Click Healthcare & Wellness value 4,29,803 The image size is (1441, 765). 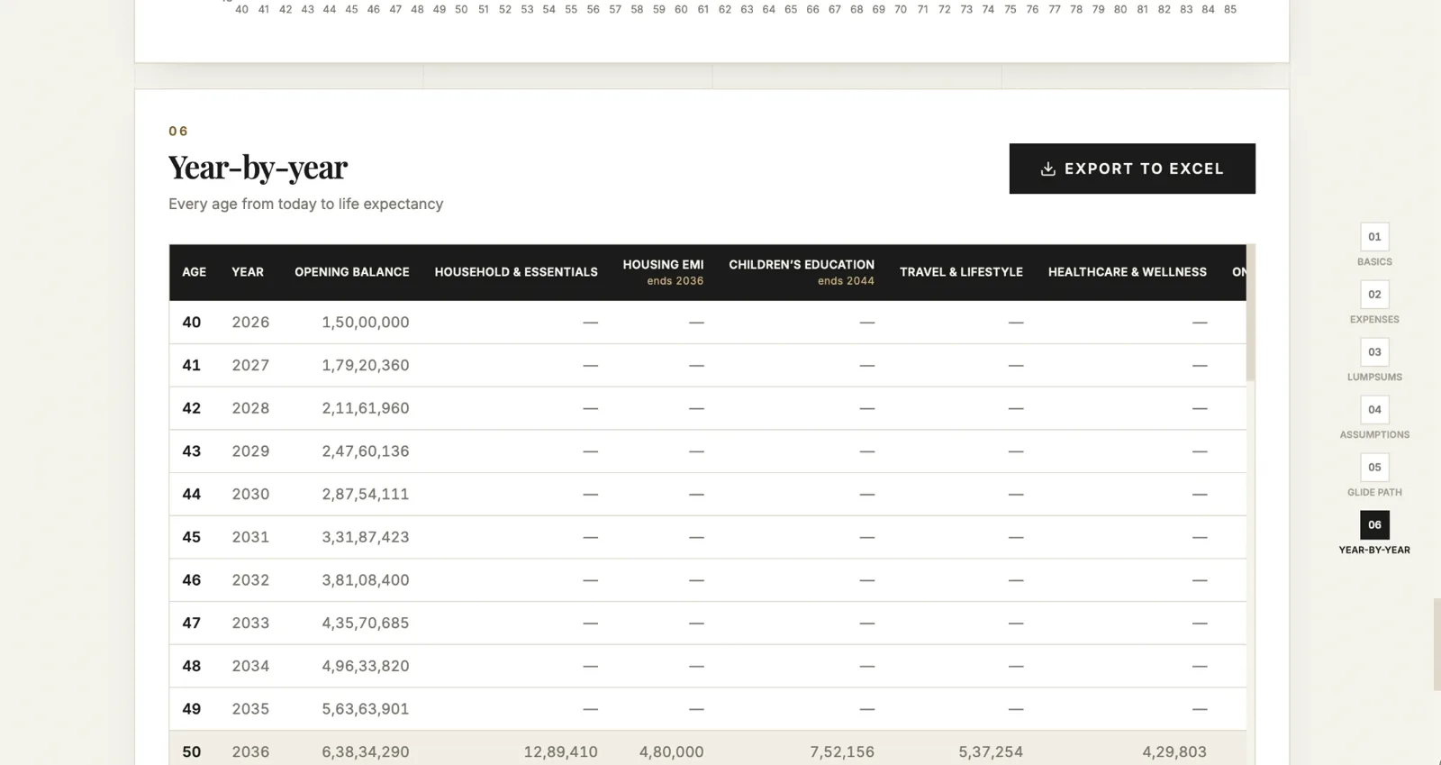point(1174,752)
